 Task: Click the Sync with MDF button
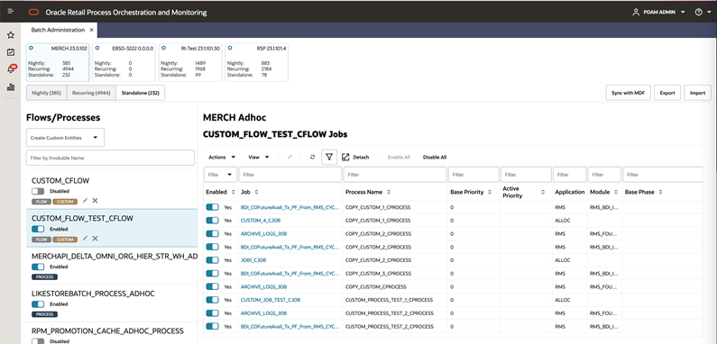pyautogui.click(x=629, y=93)
